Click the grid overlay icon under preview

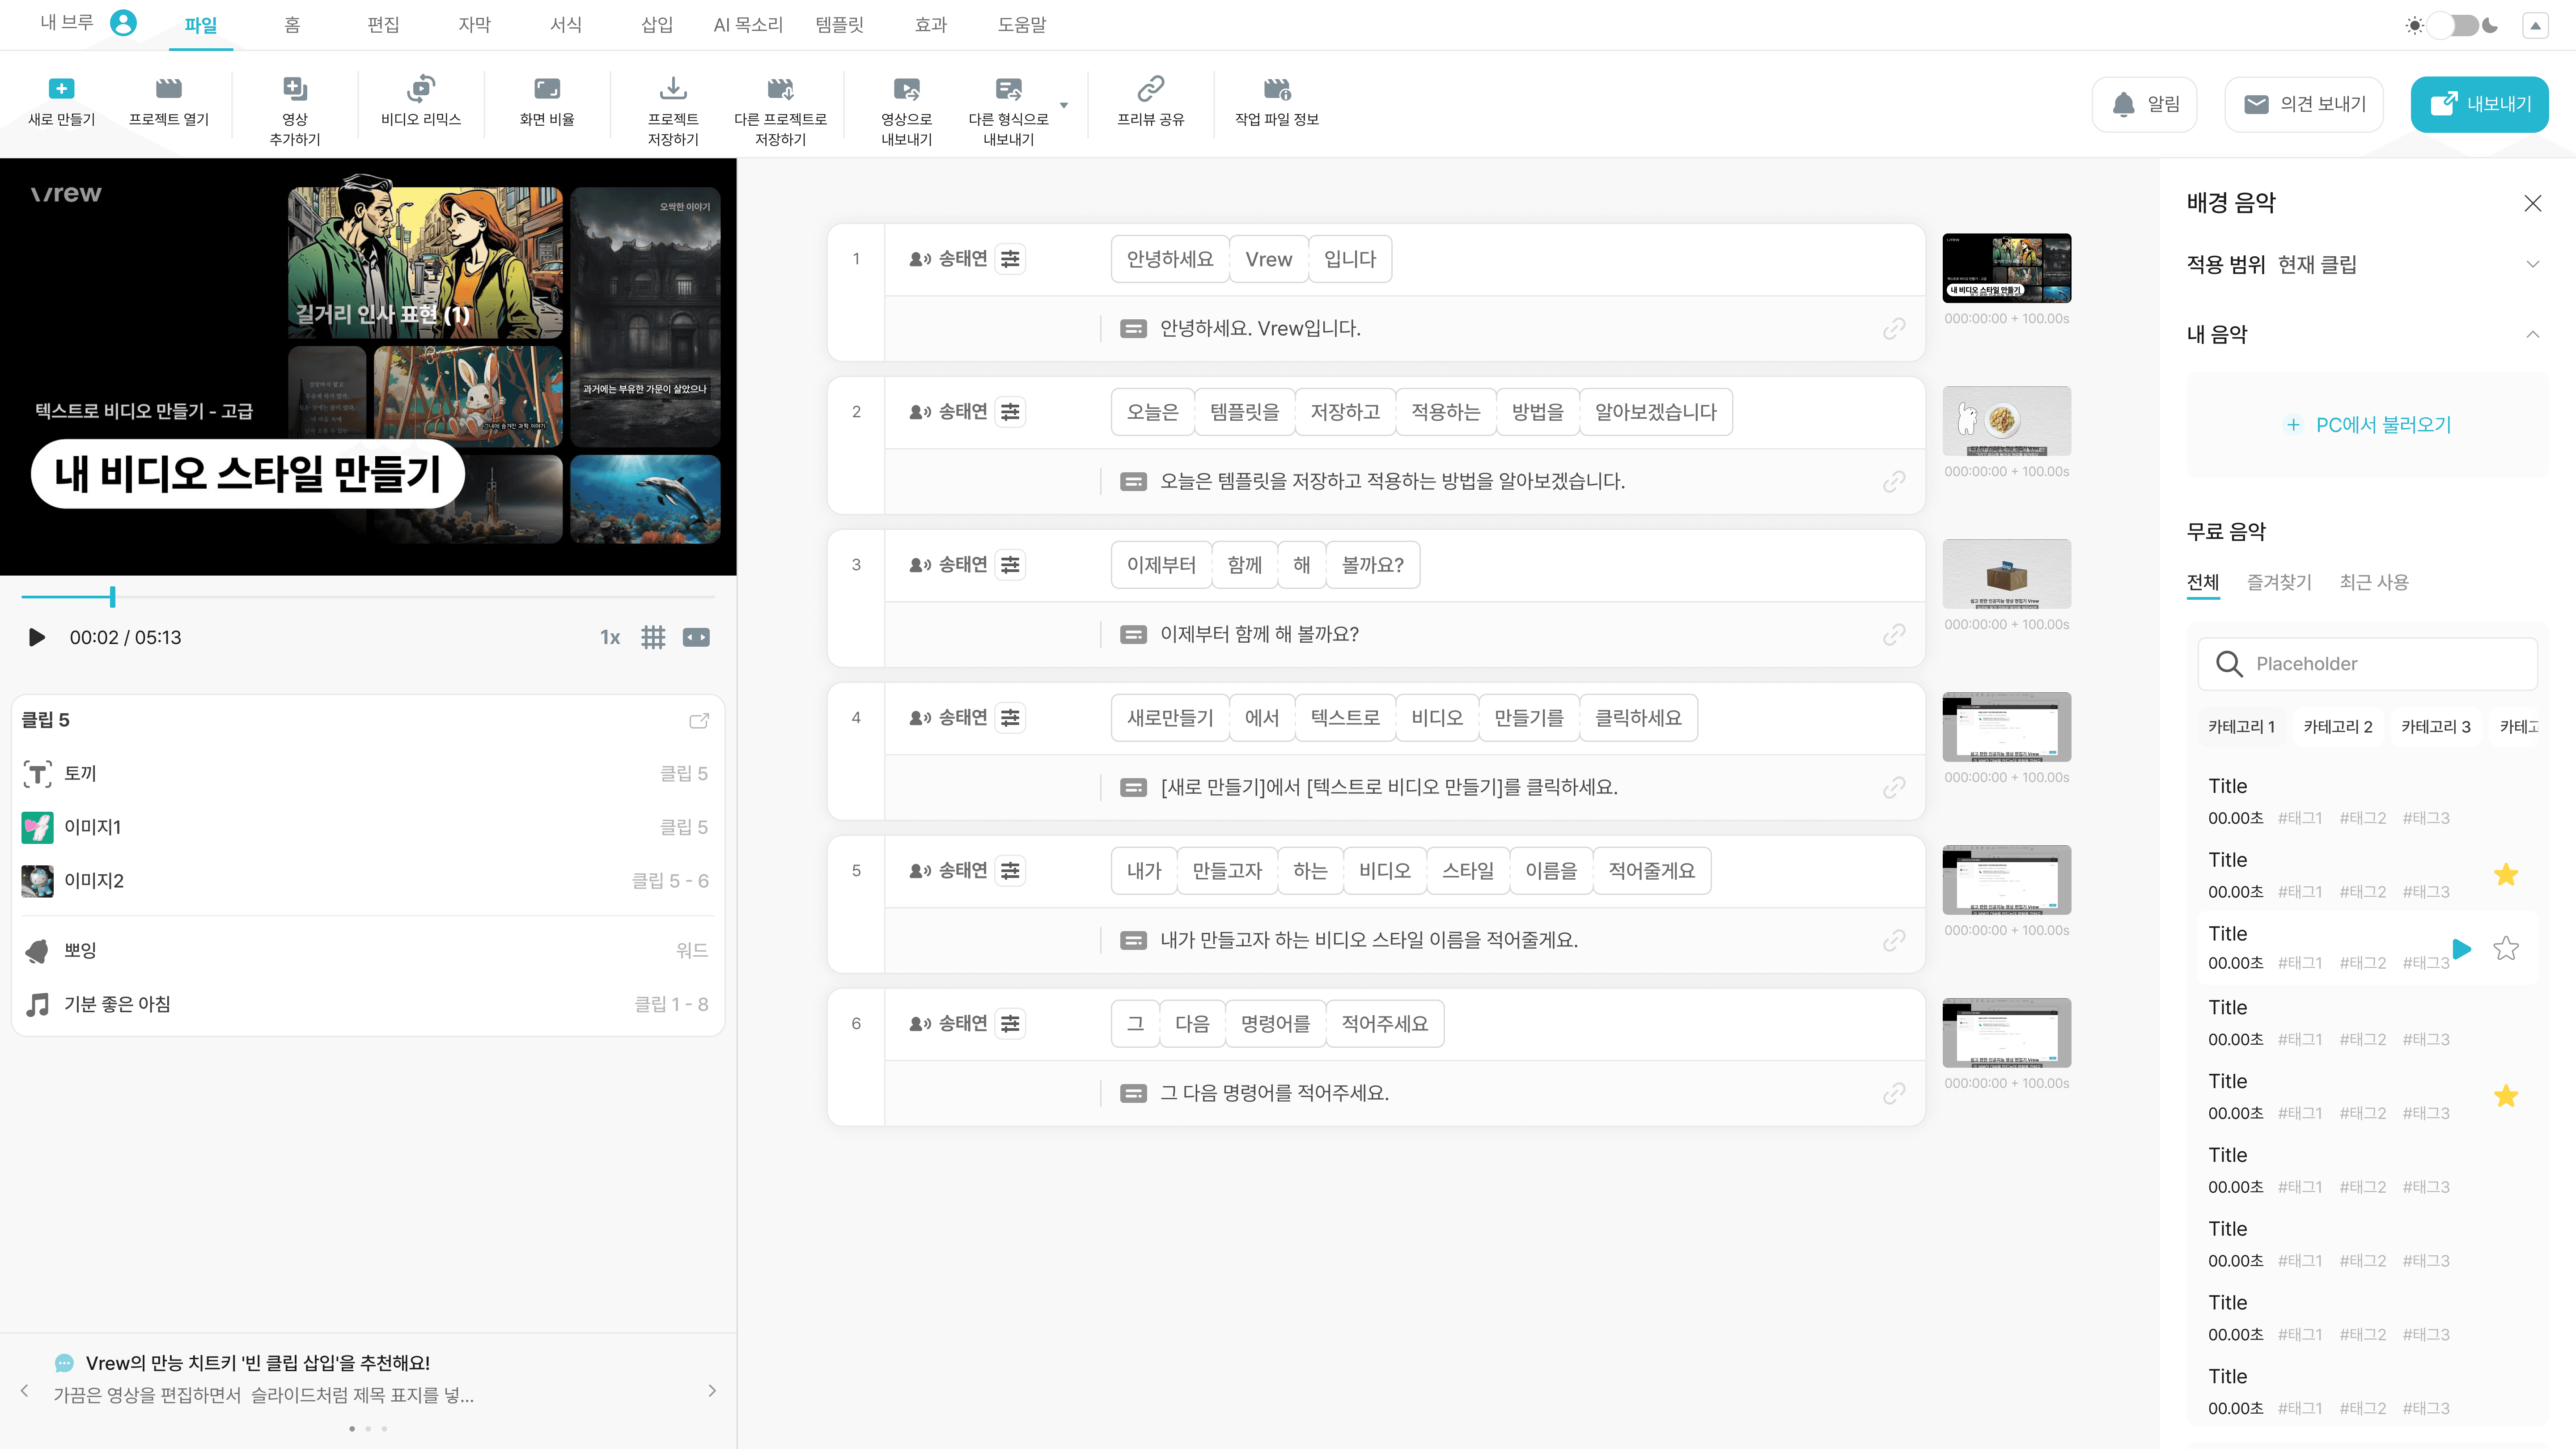653,637
